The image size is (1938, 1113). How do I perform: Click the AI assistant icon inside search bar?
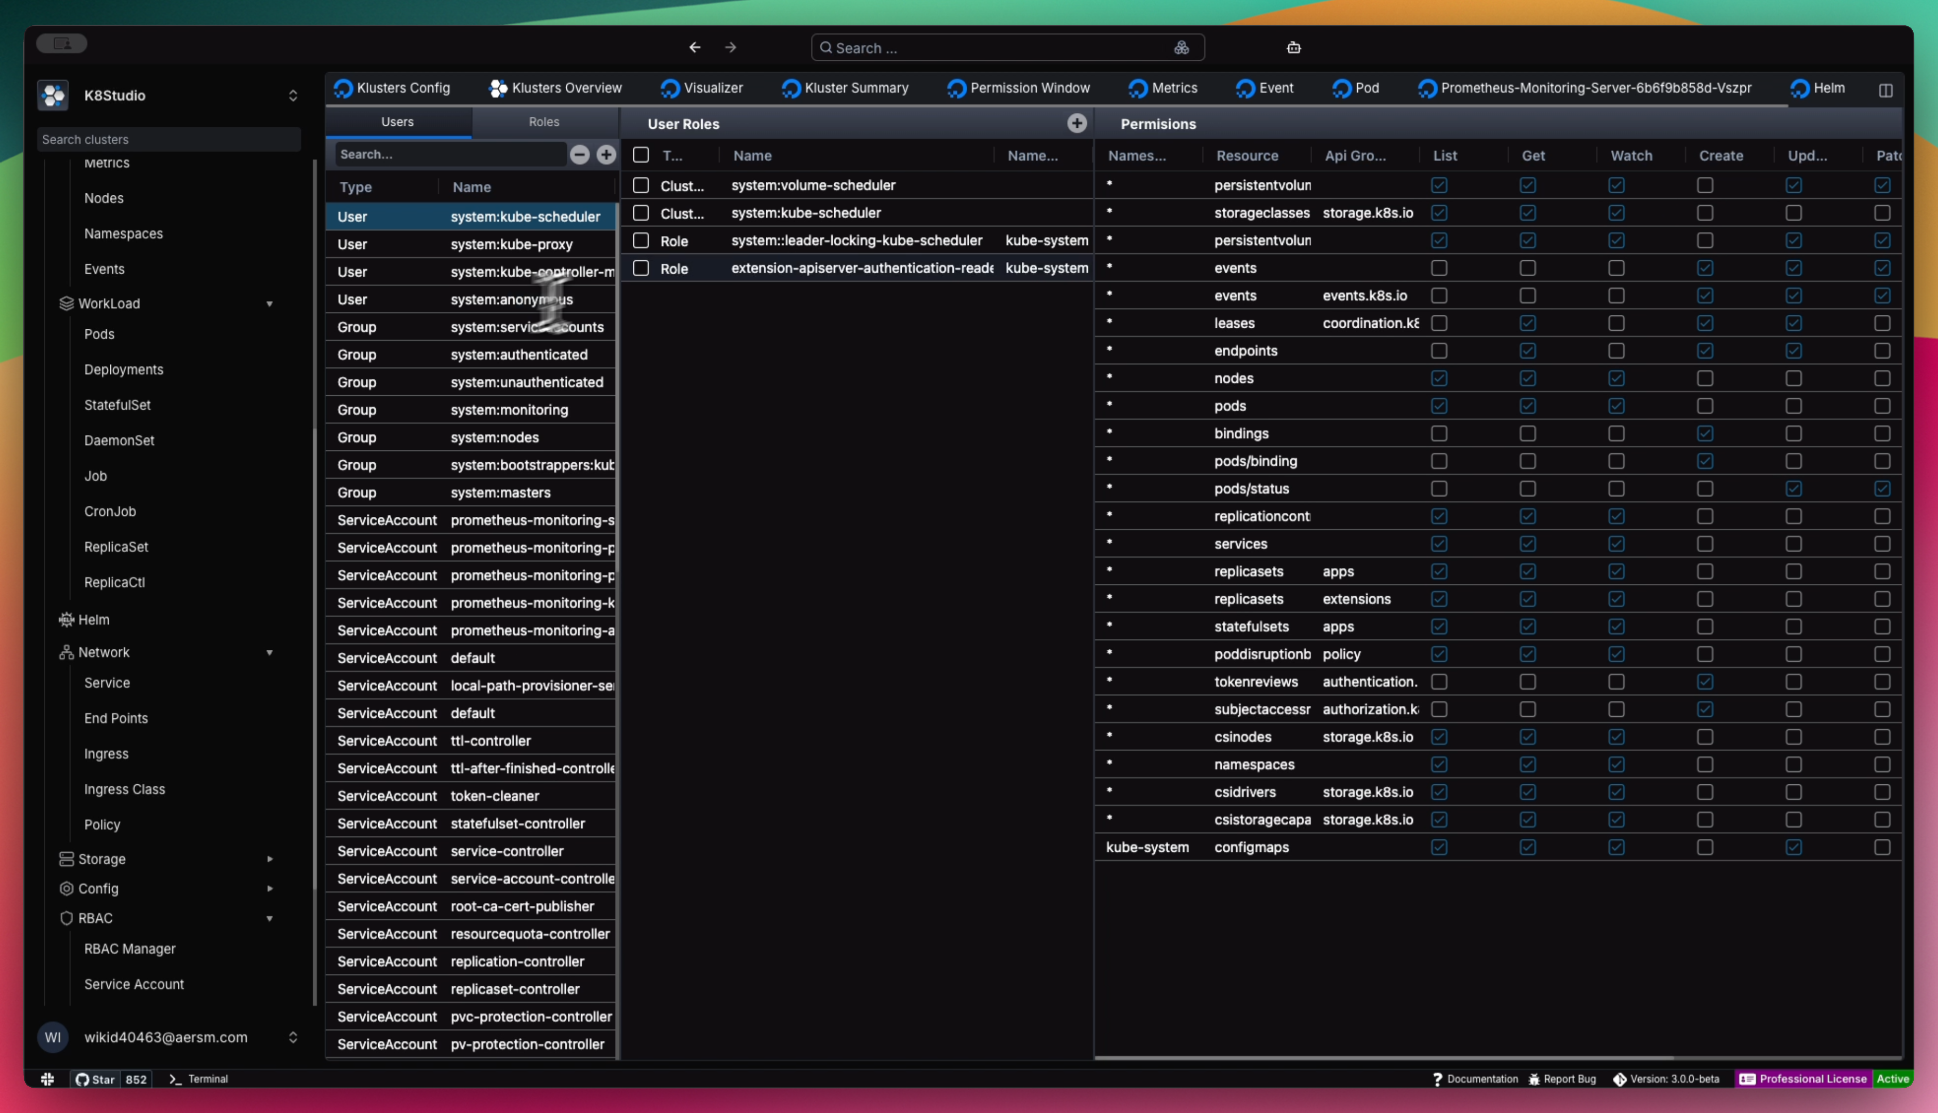[x=1182, y=47]
